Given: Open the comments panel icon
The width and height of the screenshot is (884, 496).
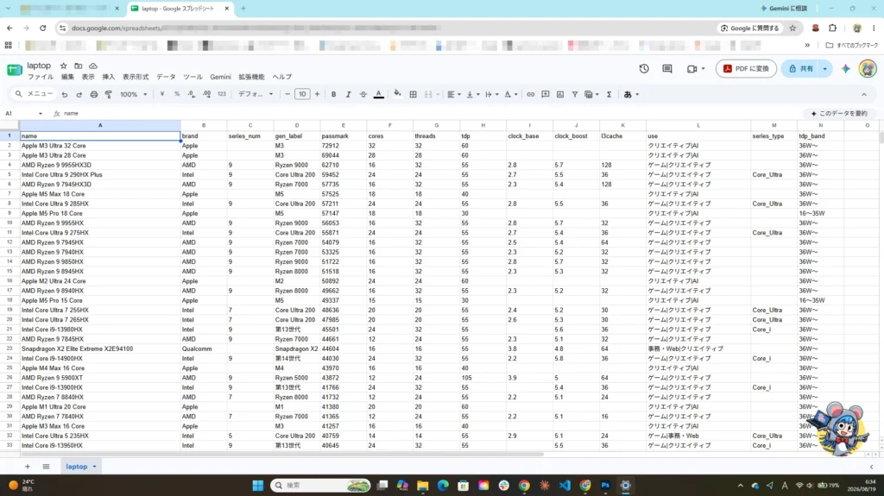Looking at the screenshot, I should click(667, 69).
